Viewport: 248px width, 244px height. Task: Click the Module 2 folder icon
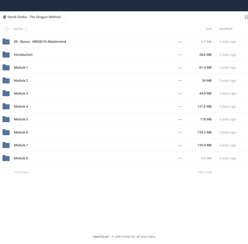[6, 80]
